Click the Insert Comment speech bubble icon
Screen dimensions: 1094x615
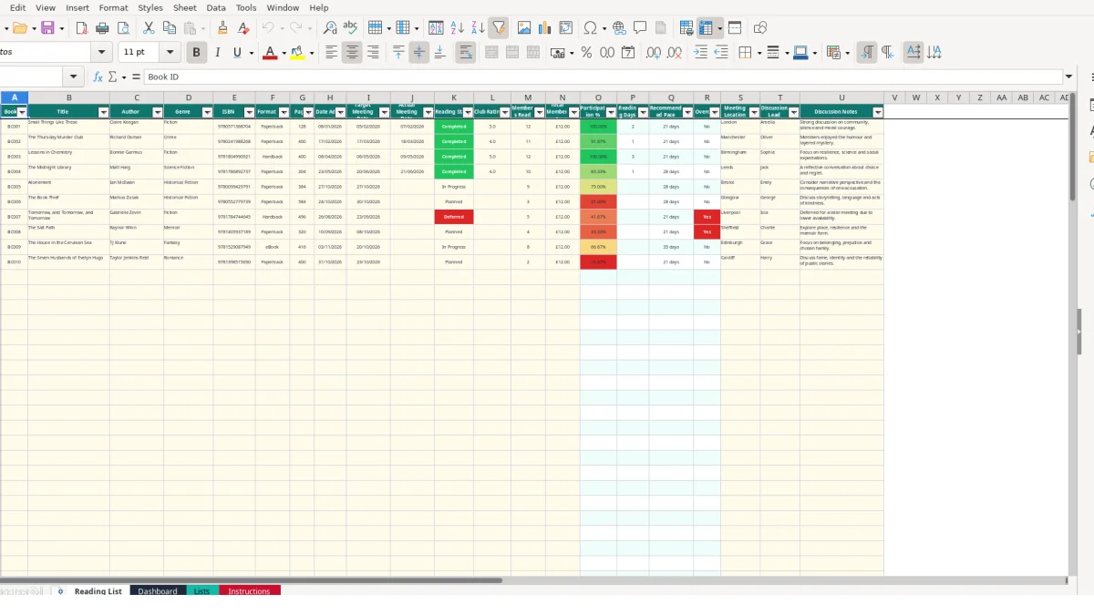click(640, 28)
